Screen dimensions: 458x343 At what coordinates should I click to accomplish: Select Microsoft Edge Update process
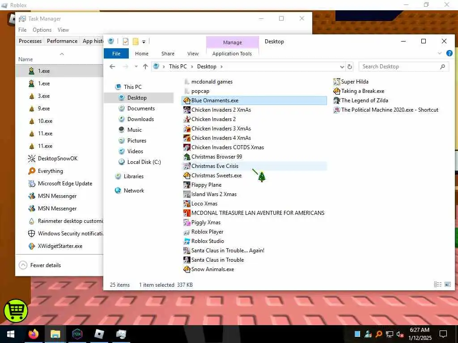[x=65, y=184]
